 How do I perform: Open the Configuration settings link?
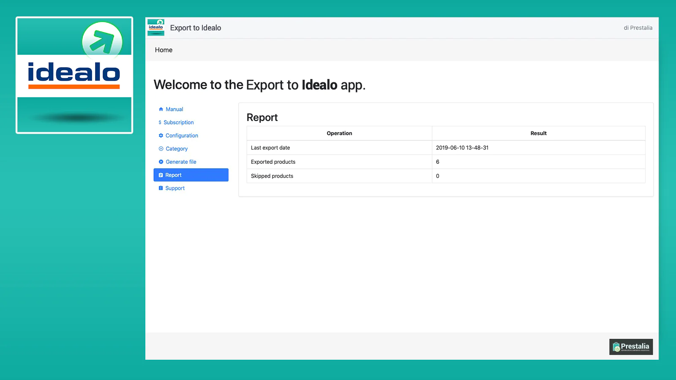tap(182, 136)
